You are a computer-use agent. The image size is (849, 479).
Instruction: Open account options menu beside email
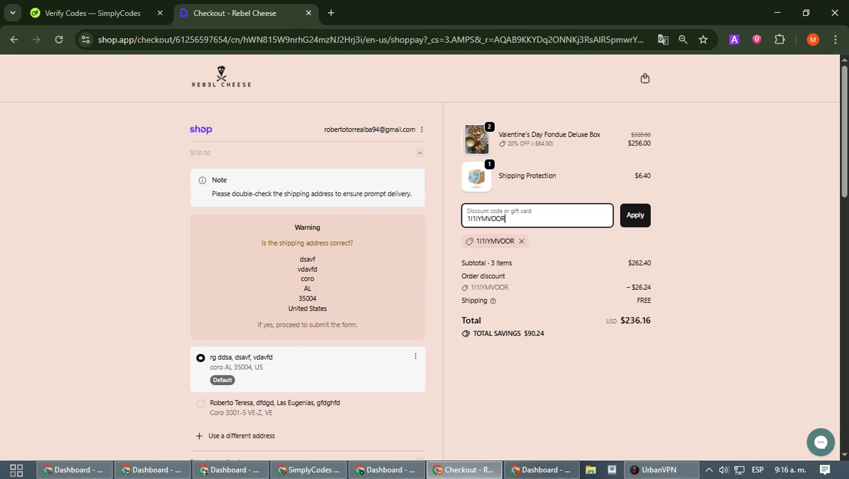click(422, 130)
